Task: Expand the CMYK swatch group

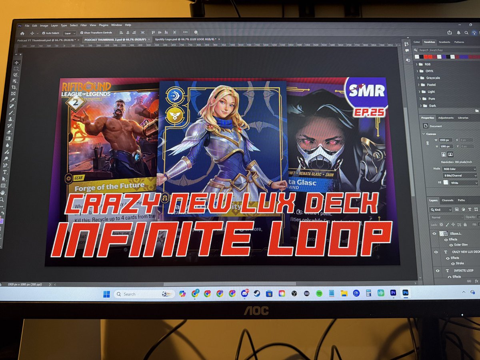Action: (417, 71)
